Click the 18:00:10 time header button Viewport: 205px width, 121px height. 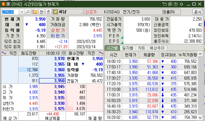pyautogui.click(x=53, y=53)
